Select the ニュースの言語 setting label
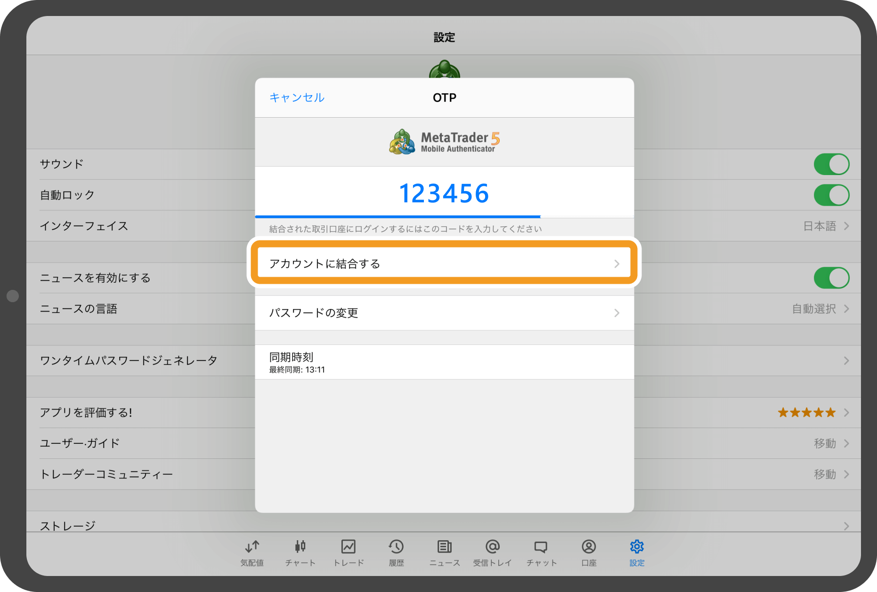The width and height of the screenshot is (877, 592). pyautogui.click(x=78, y=309)
